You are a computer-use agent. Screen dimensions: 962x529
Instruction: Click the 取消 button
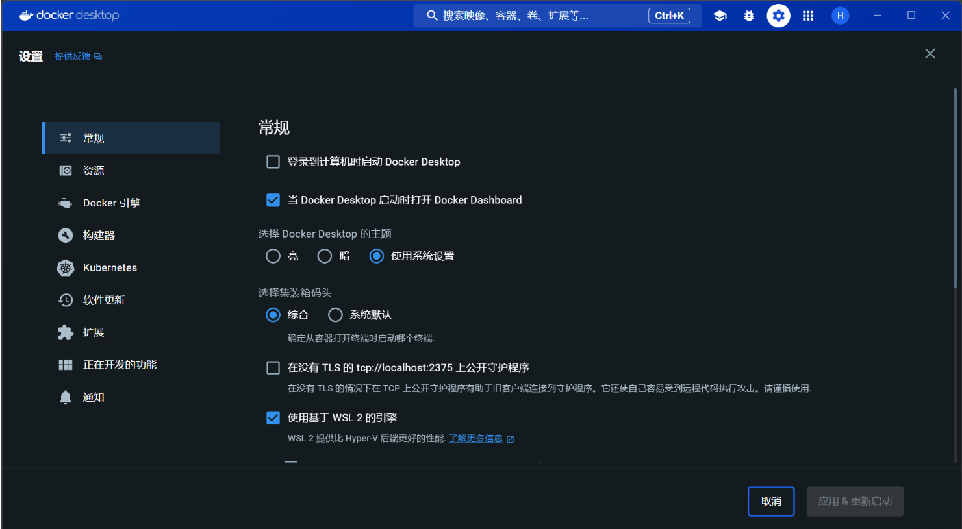click(x=771, y=501)
